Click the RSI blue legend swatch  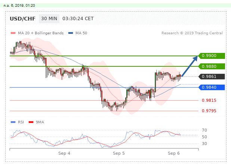click(x=13, y=122)
